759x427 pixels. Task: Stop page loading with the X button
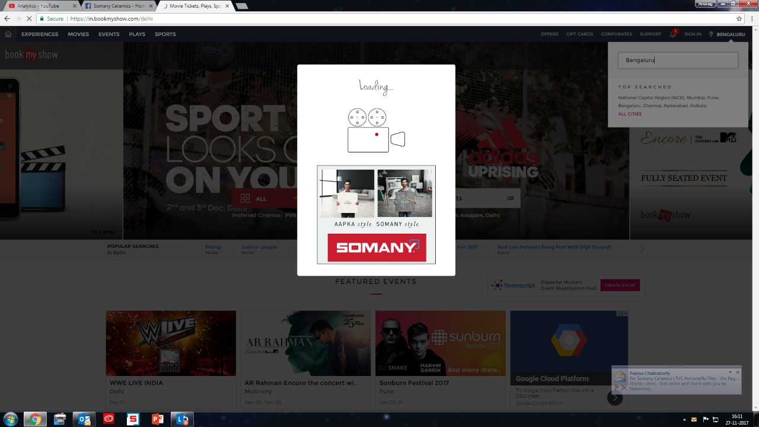point(29,19)
